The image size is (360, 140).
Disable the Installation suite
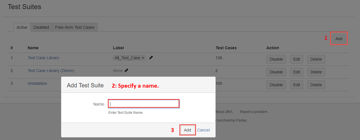coord(276,85)
